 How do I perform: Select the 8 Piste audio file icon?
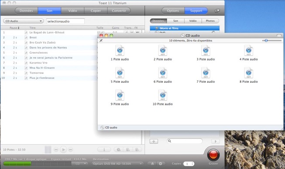point(249,73)
